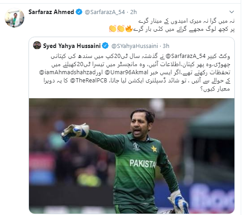
Task: Click the @TheRealPCB mention
Action: click(89, 81)
